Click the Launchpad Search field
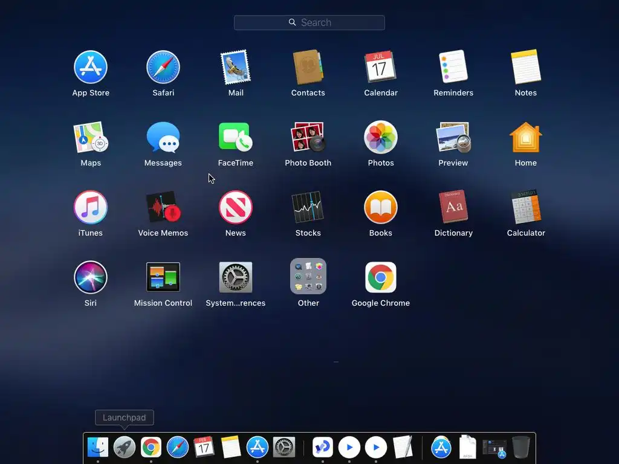Viewport: 619px width, 464px height. point(309,22)
